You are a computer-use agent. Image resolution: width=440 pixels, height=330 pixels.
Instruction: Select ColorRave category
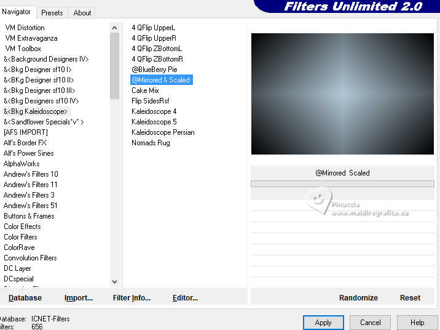(20, 247)
